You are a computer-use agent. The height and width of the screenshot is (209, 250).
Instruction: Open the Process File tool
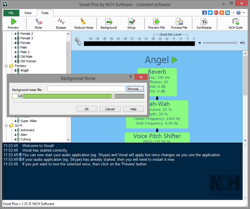[x=179, y=22]
